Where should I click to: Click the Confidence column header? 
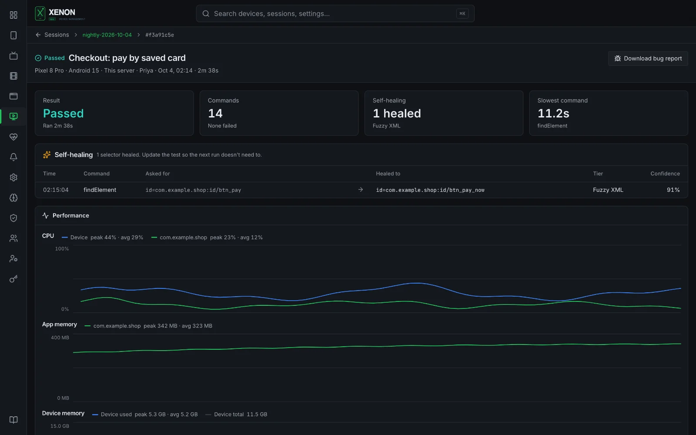pyautogui.click(x=665, y=174)
